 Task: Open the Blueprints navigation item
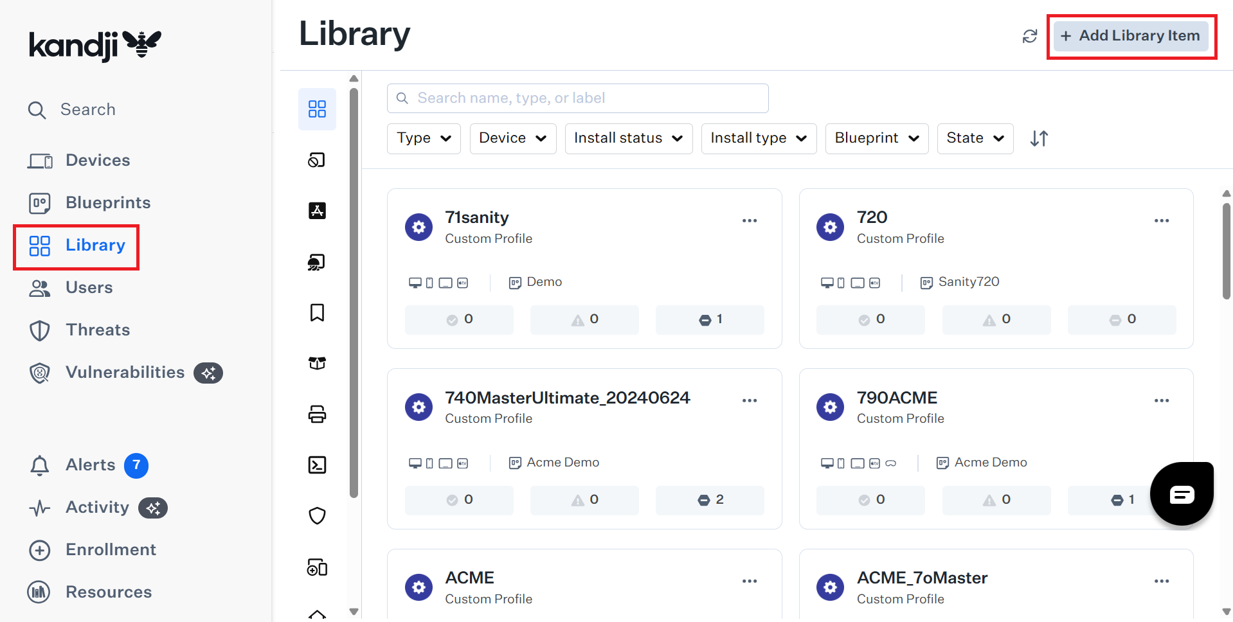coord(107,203)
